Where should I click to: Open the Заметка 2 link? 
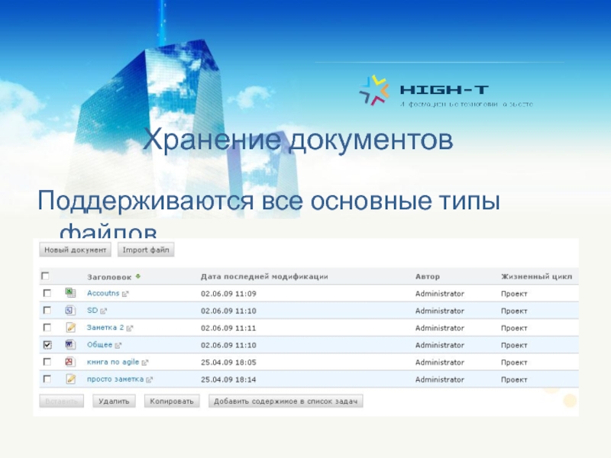click(105, 327)
